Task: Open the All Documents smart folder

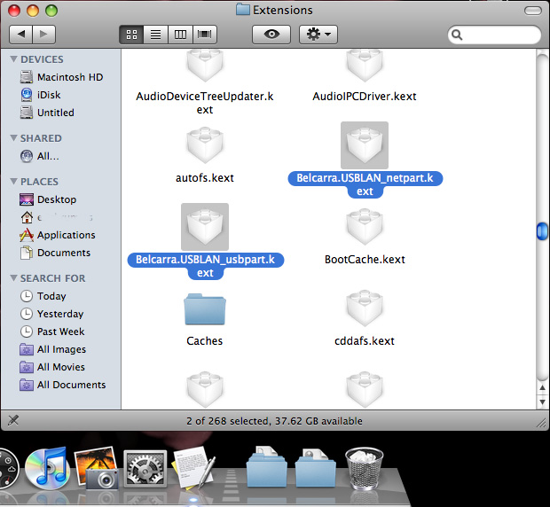Action: point(63,385)
